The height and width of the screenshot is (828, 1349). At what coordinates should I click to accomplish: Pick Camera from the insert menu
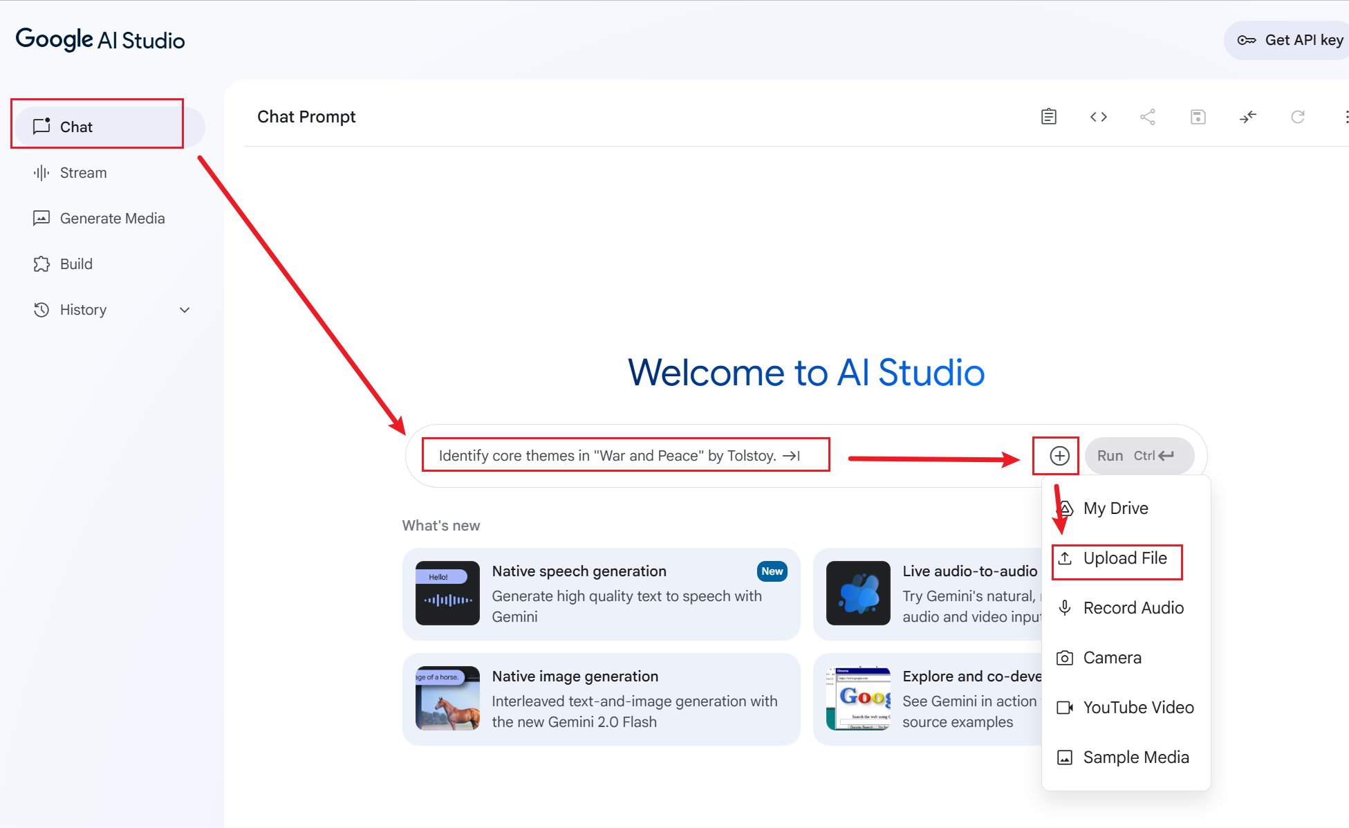(x=1111, y=658)
